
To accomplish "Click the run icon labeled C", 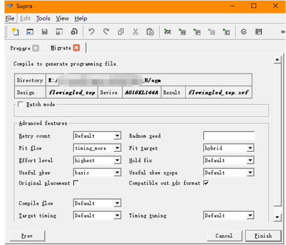I will (226, 32).
